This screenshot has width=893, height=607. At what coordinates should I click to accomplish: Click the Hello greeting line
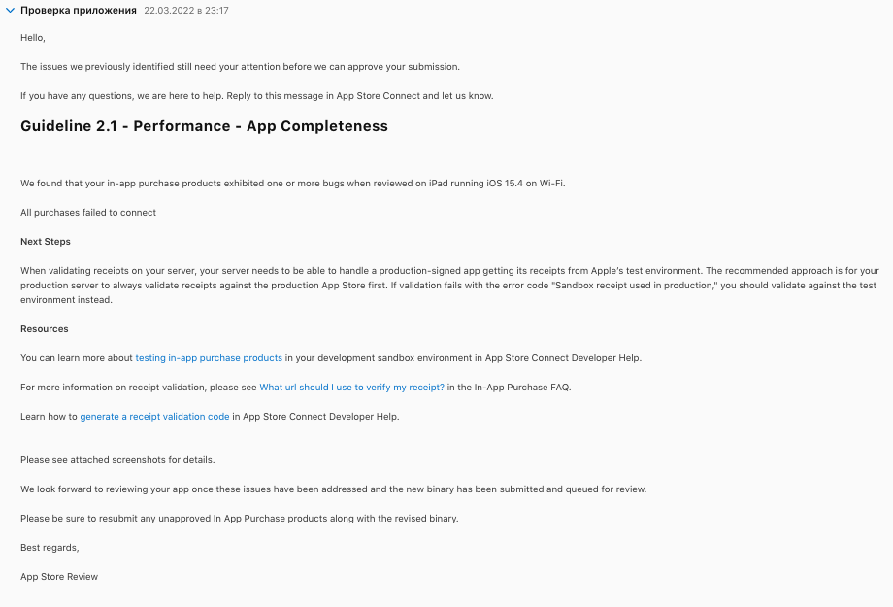pos(33,38)
